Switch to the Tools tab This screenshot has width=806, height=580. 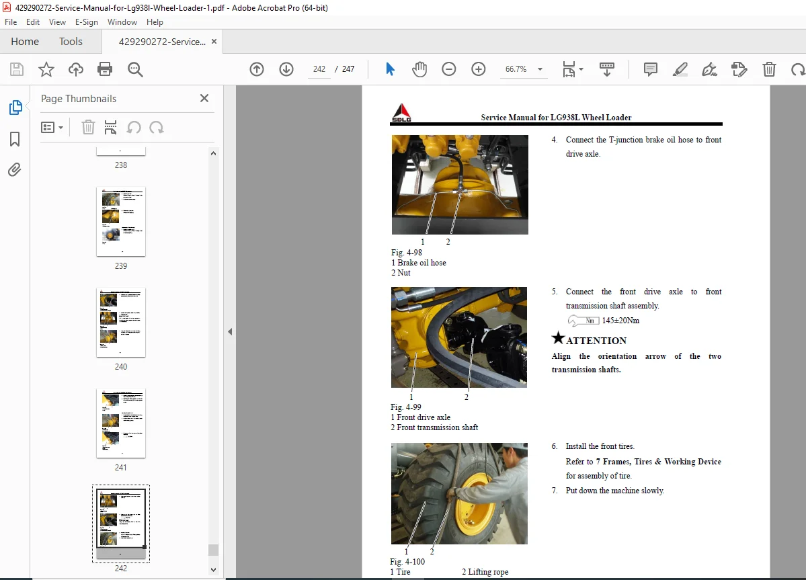tap(71, 42)
